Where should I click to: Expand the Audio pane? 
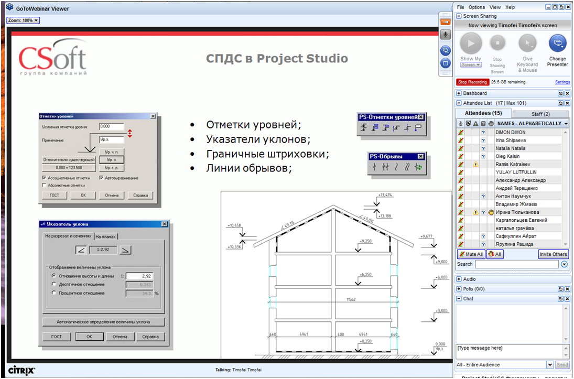pyautogui.click(x=459, y=279)
